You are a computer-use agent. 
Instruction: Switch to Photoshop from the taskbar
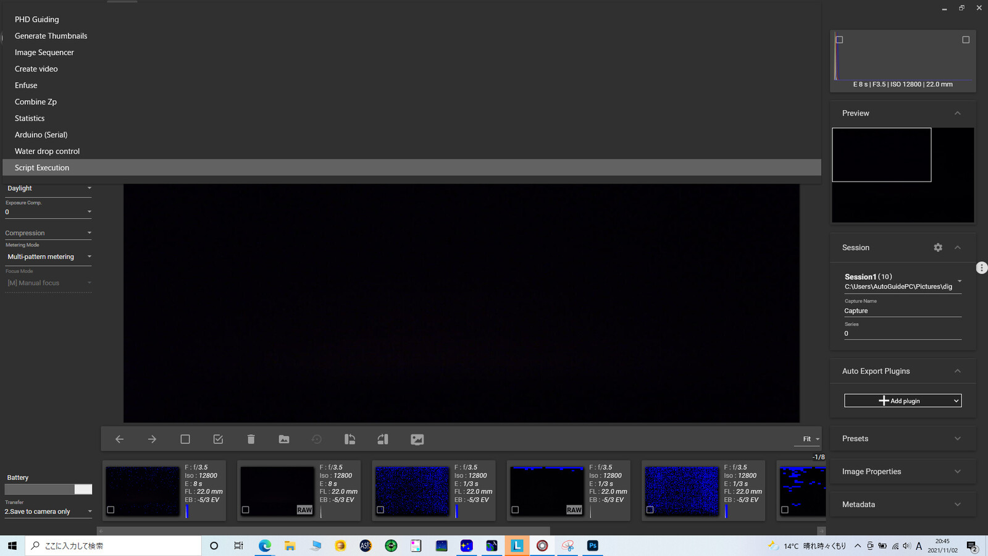tap(593, 546)
